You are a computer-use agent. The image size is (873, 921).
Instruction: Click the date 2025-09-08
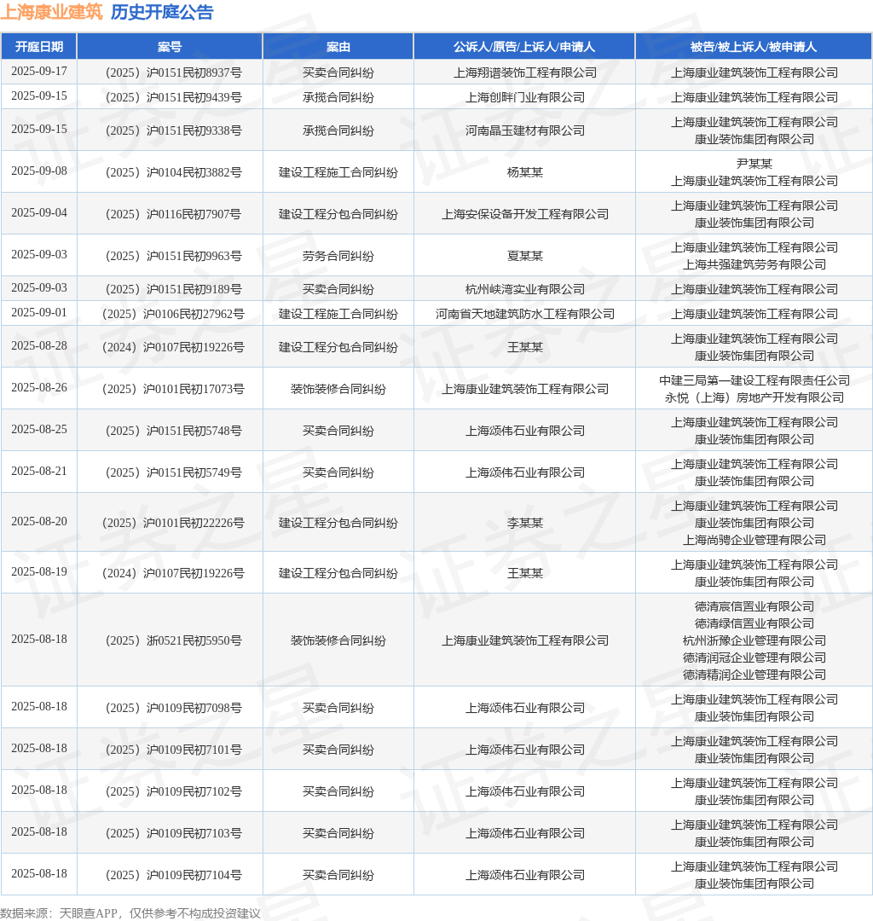tap(39, 171)
